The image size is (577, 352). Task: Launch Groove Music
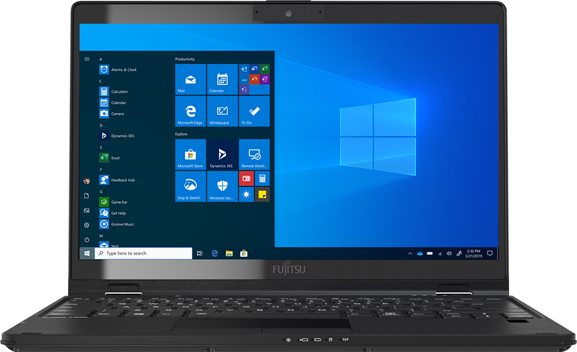[117, 224]
